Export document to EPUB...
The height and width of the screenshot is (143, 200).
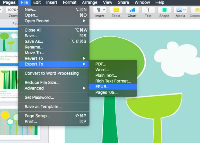tap(113, 87)
